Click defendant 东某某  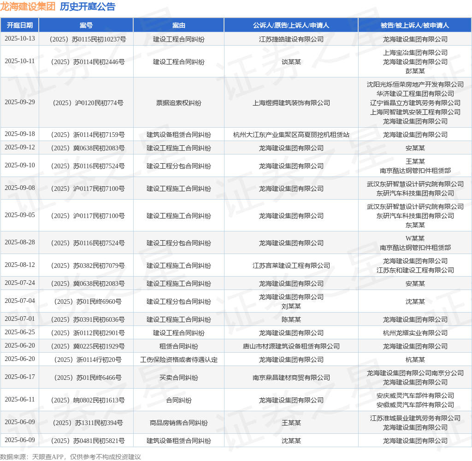(x=415, y=225)
